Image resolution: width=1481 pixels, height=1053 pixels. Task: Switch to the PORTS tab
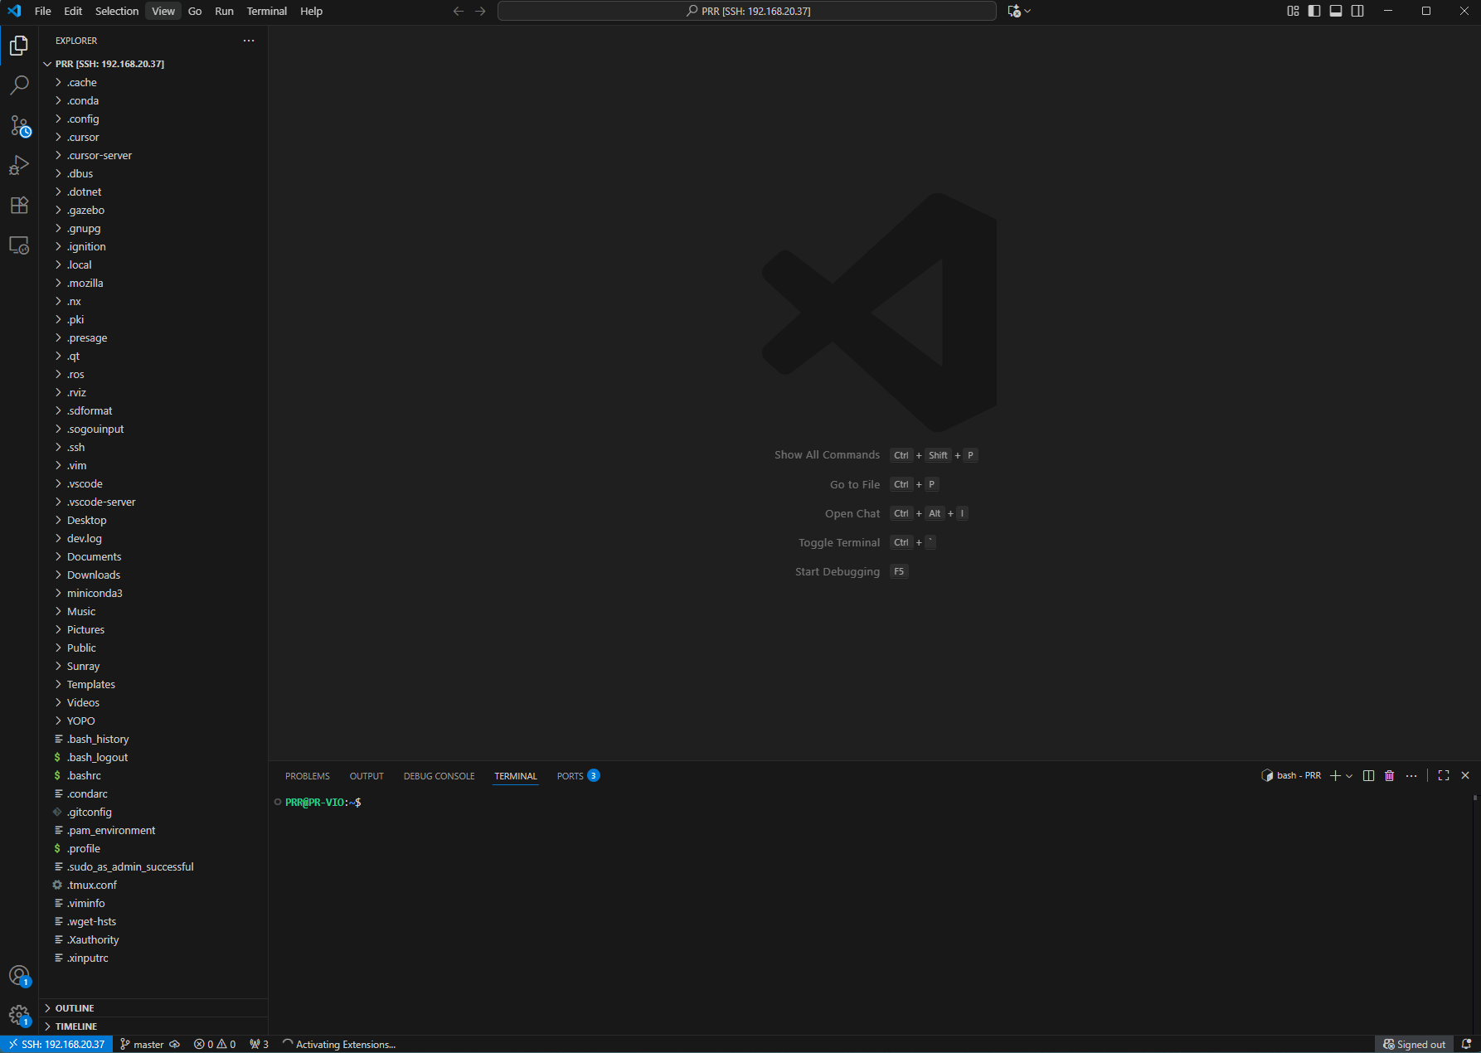click(570, 776)
